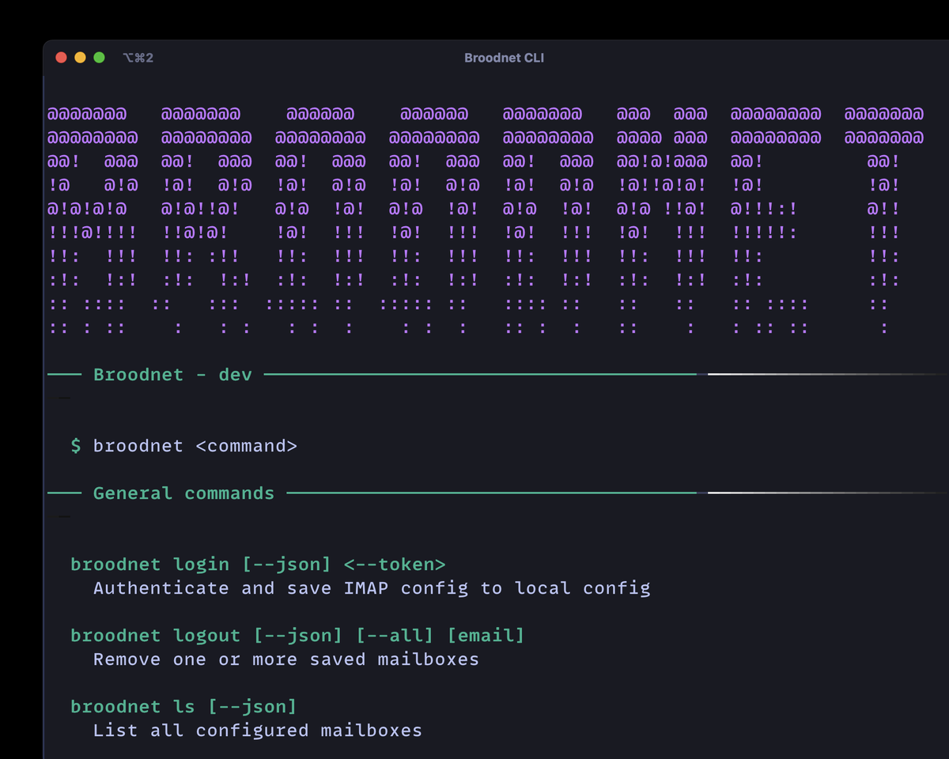Click the yellow minimize window button
949x759 pixels.
coord(80,58)
